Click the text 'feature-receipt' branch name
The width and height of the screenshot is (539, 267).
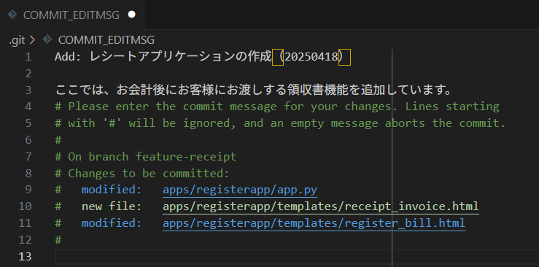pyautogui.click(x=186, y=157)
